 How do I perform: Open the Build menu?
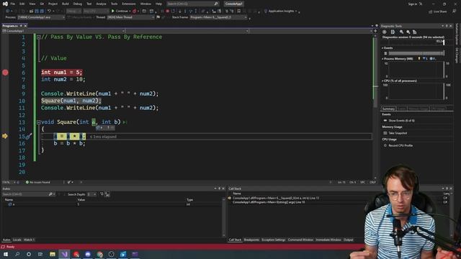66,4
